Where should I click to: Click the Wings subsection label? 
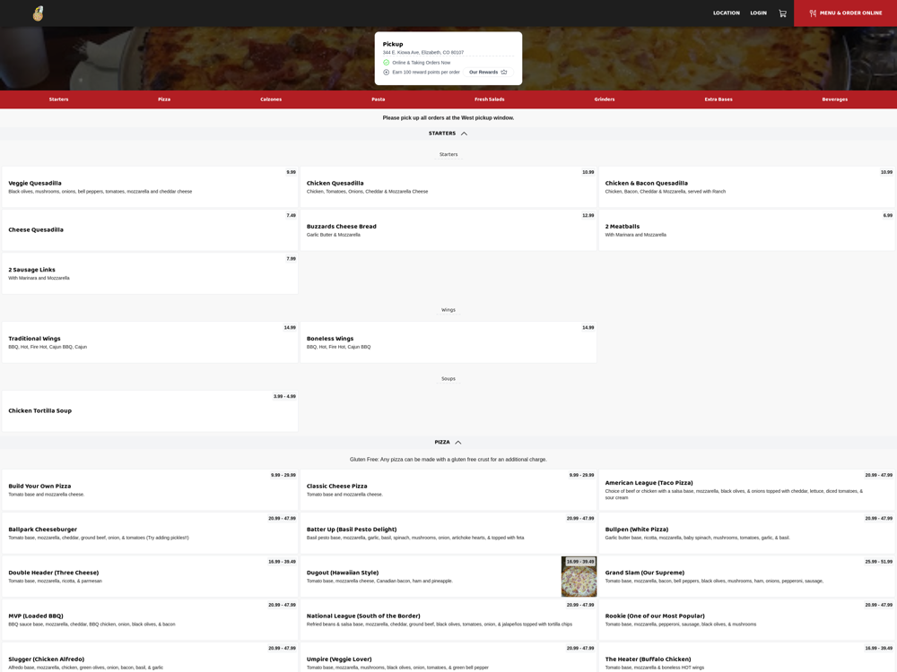coord(448,310)
